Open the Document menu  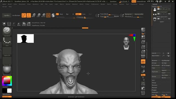coord(22,4)
